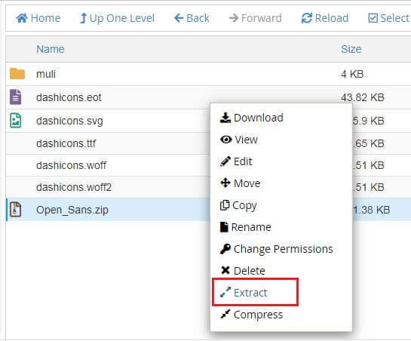Screen dimensions: 411x341
Task: Click the Reload circular arrows icon
Action: pyautogui.click(x=307, y=18)
